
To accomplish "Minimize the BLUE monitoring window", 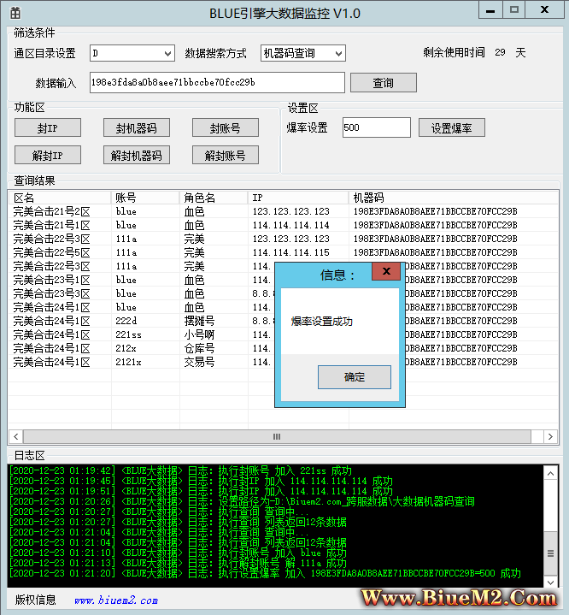I will [x=490, y=9].
